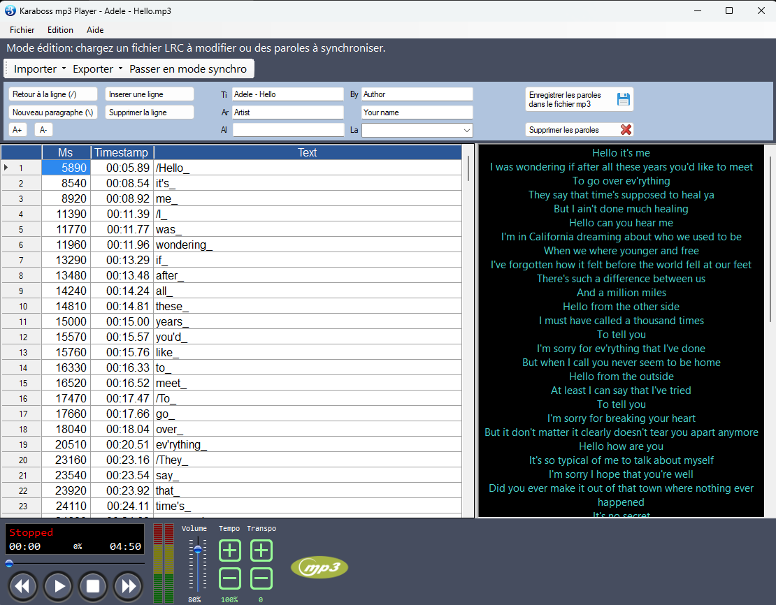Click the green mp3 logo
Viewport: 776px width, 605px height.
[x=319, y=568]
